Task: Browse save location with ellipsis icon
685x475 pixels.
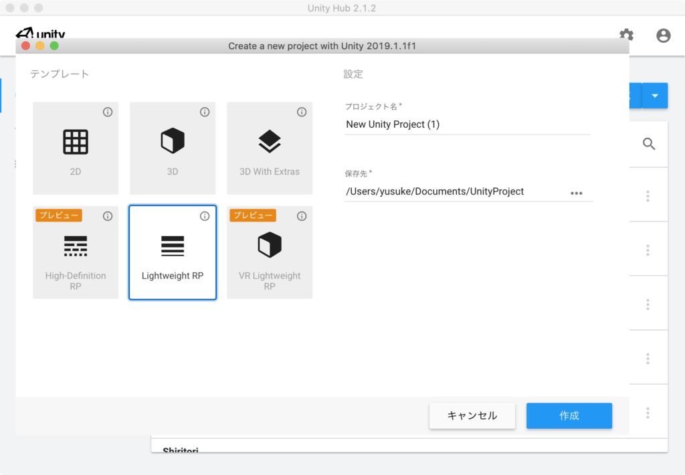Action: coord(576,193)
